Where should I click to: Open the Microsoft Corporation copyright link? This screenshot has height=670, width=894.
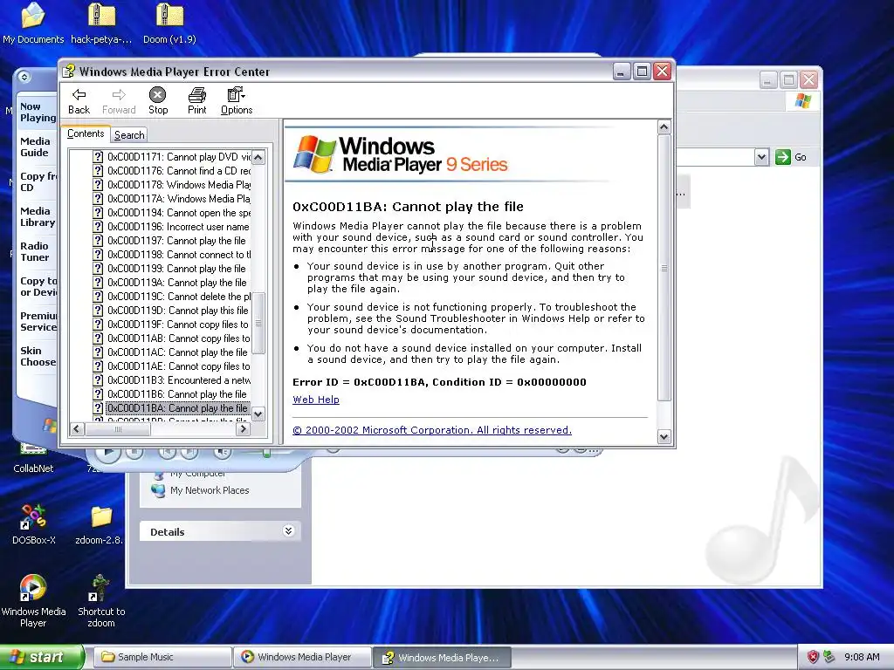coord(432,430)
